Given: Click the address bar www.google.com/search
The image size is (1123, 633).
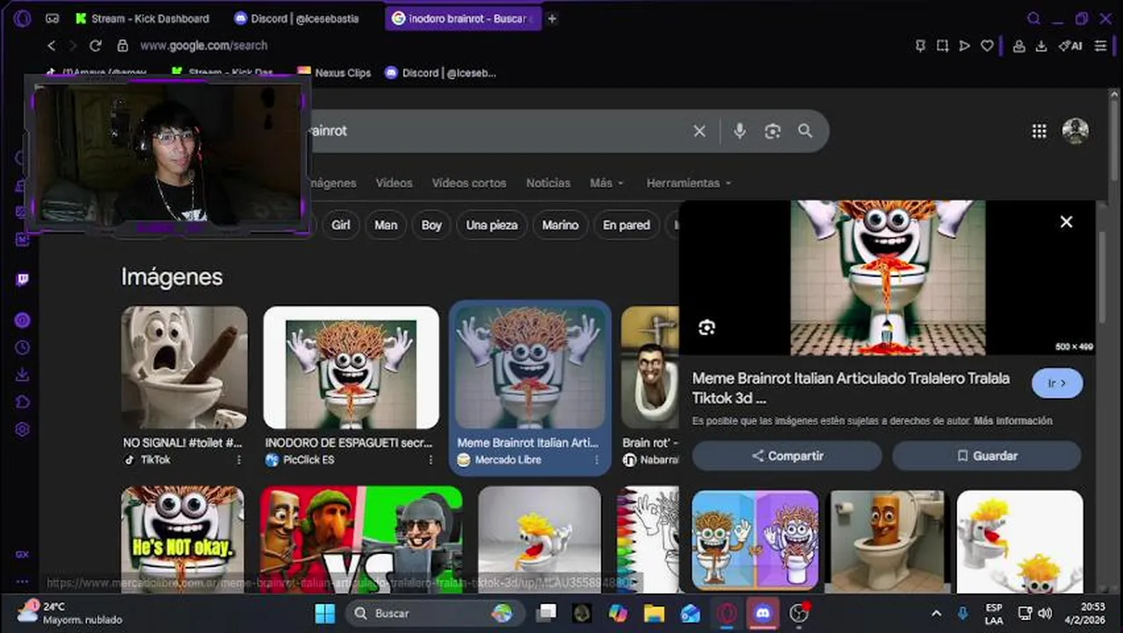Looking at the screenshot, I should [x=204, y=46].
